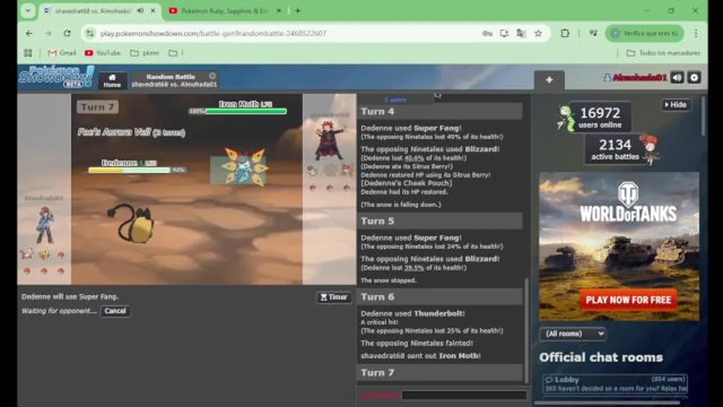This screenshot has width=723, height=407.
Task: Click Dedenne team icon in own sidebar
Action: (44, 255)
